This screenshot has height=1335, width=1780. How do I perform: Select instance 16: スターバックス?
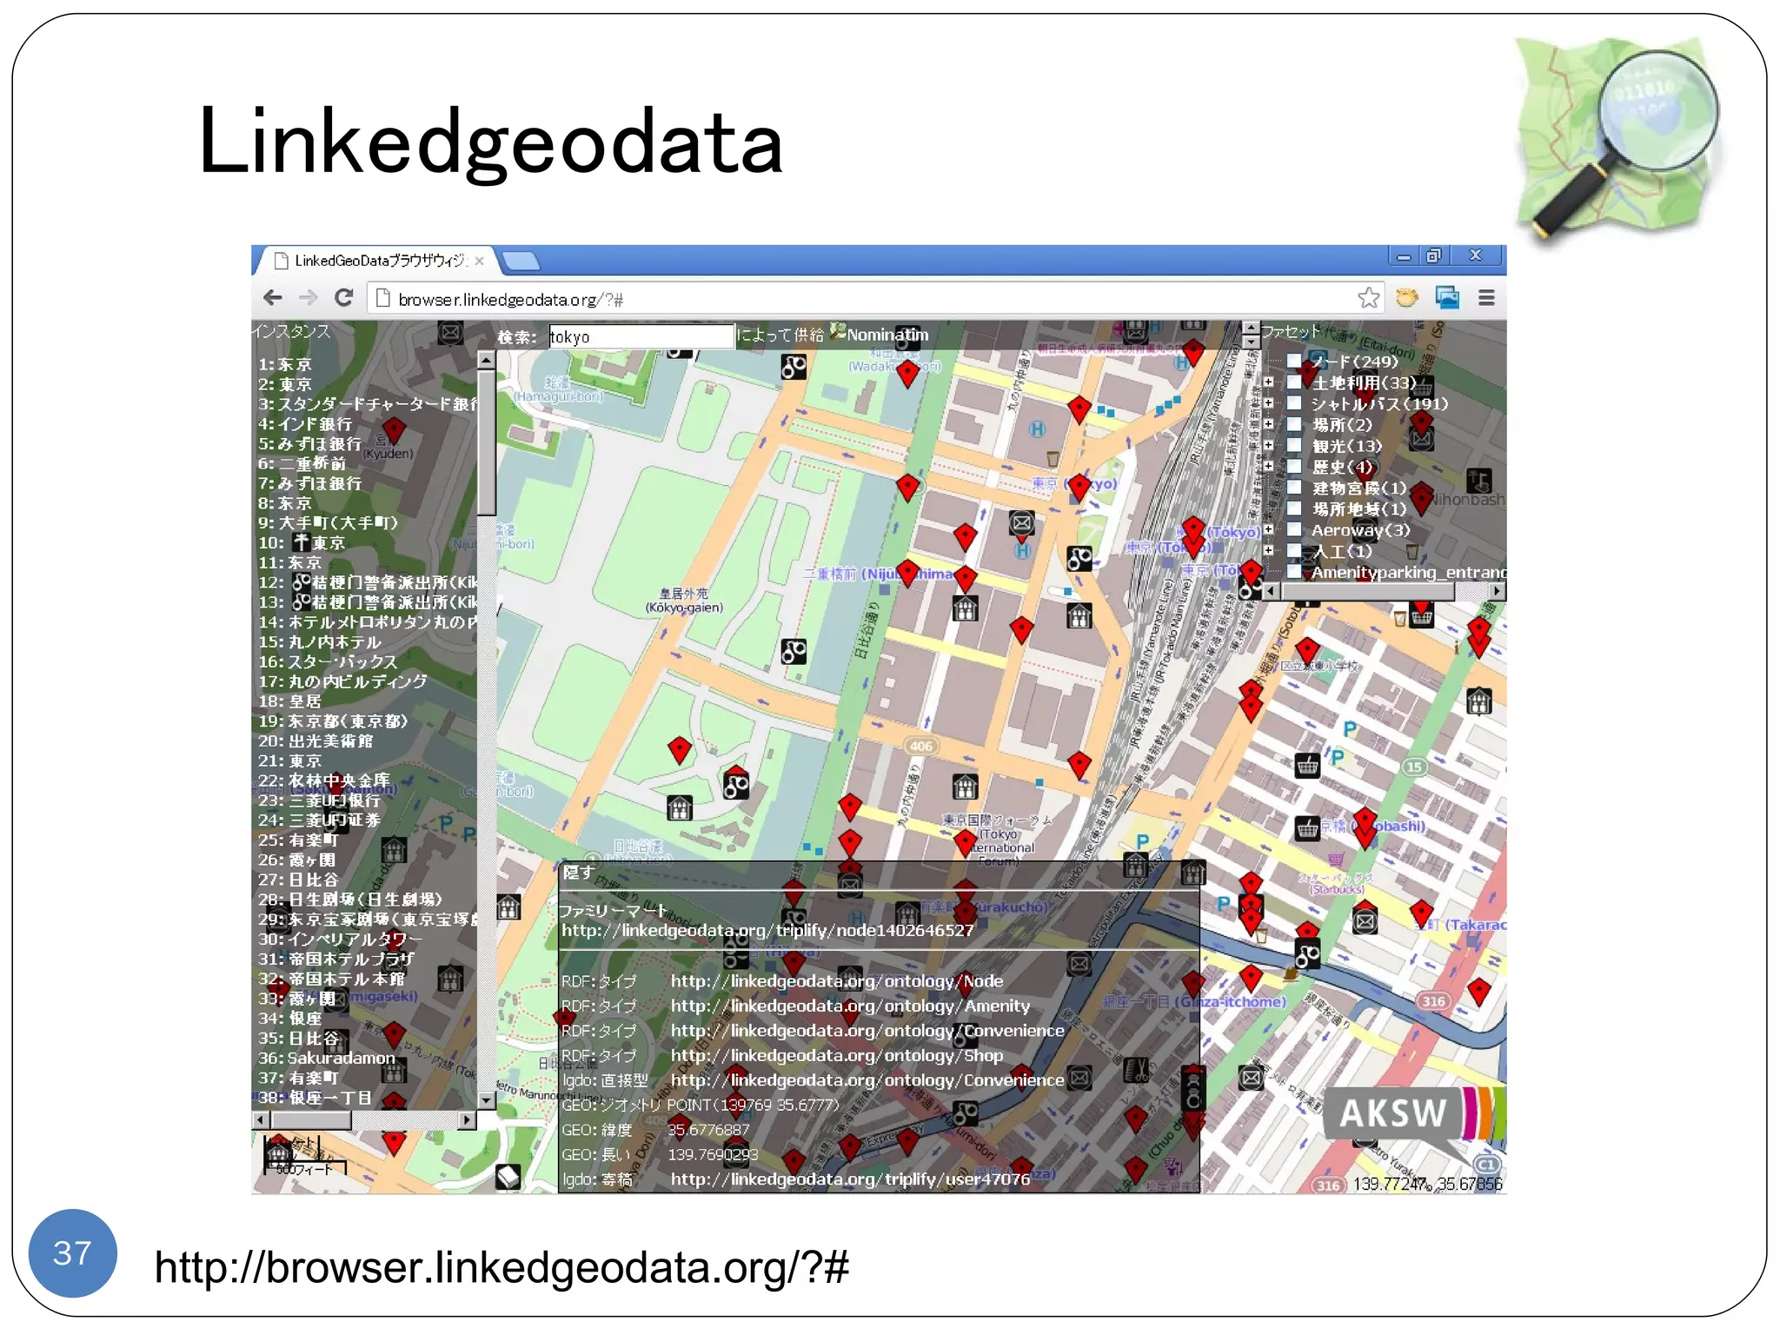pyautogui.click(x=327, y=661)
